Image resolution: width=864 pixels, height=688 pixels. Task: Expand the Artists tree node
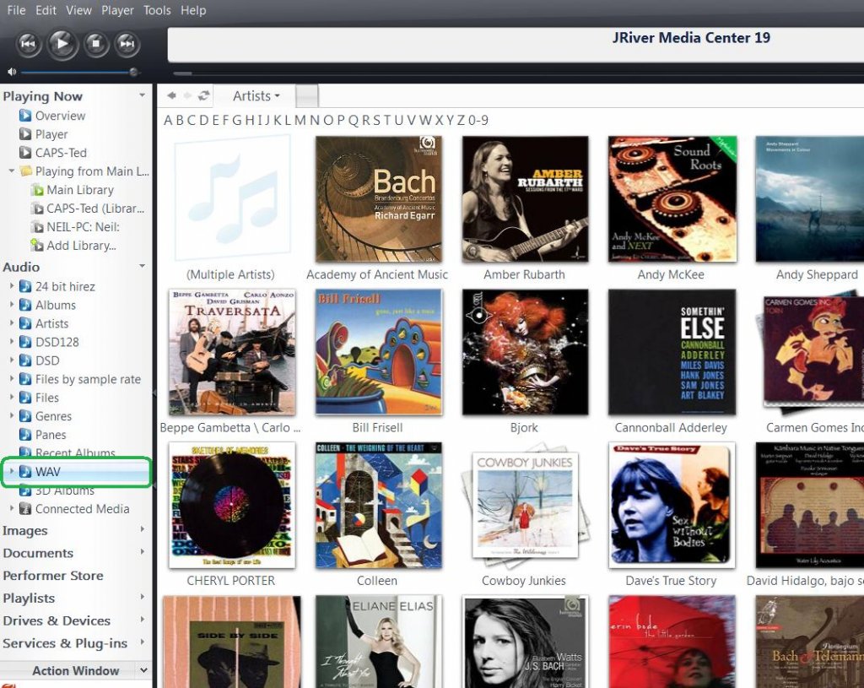12,323
